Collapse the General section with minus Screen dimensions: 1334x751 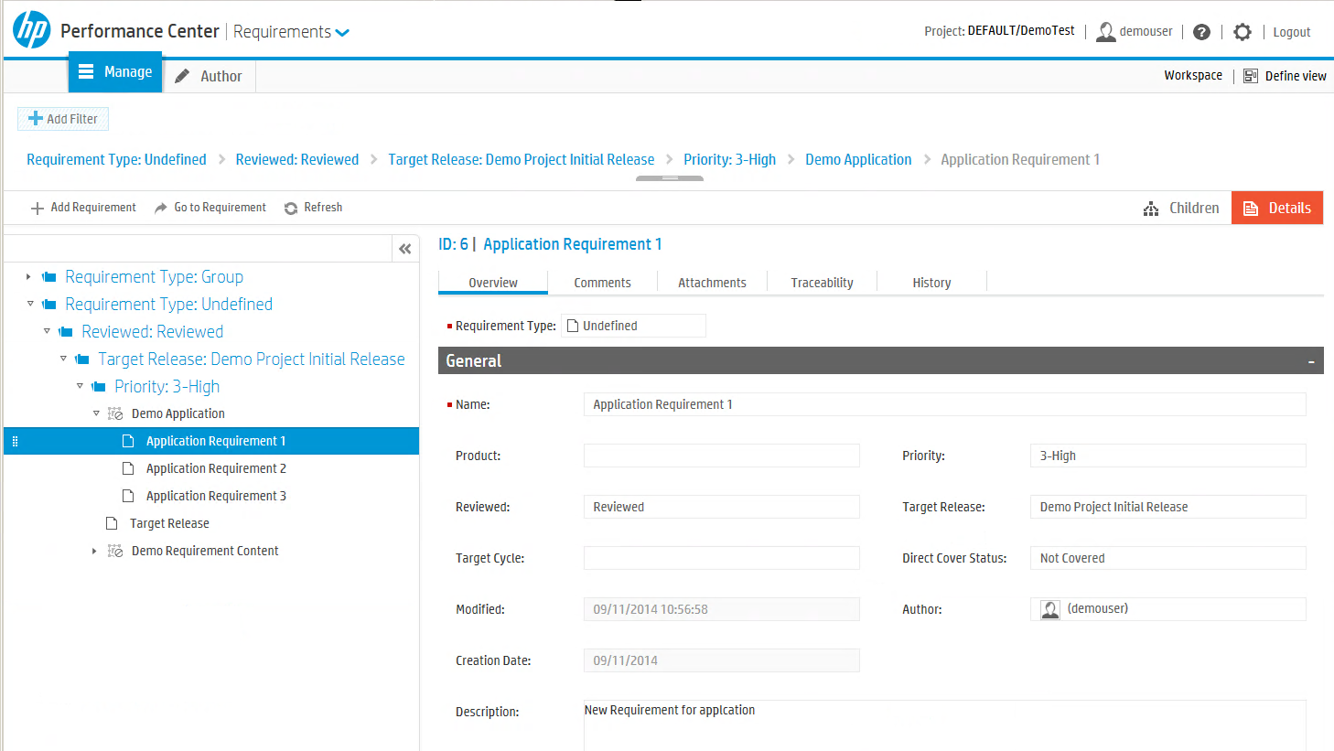1311,362
